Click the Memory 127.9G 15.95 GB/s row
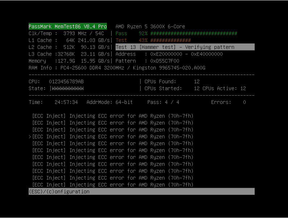The image size is (288, 218). [69, 61]
